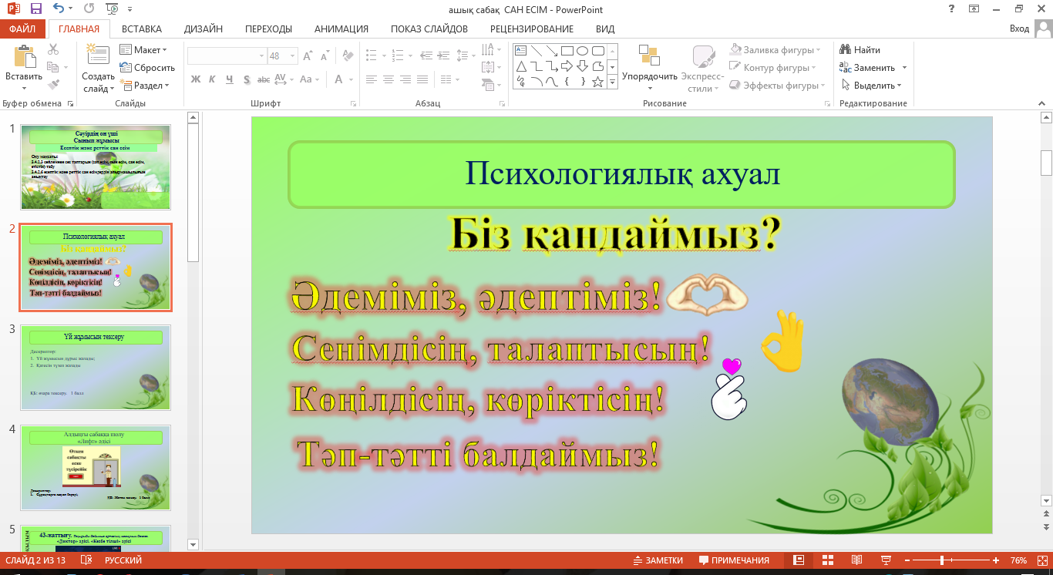
Task: Align text left
Action: point(372,79)
